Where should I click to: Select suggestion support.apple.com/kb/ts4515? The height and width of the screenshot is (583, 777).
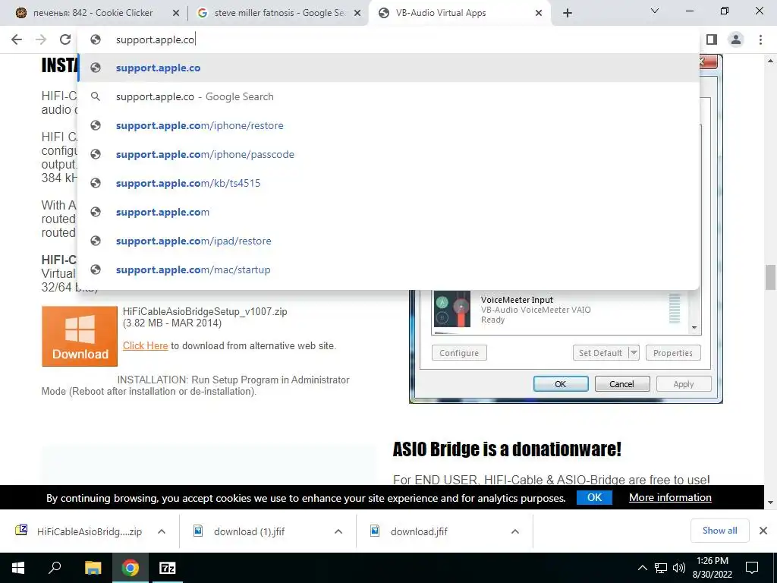click(388, 183)
